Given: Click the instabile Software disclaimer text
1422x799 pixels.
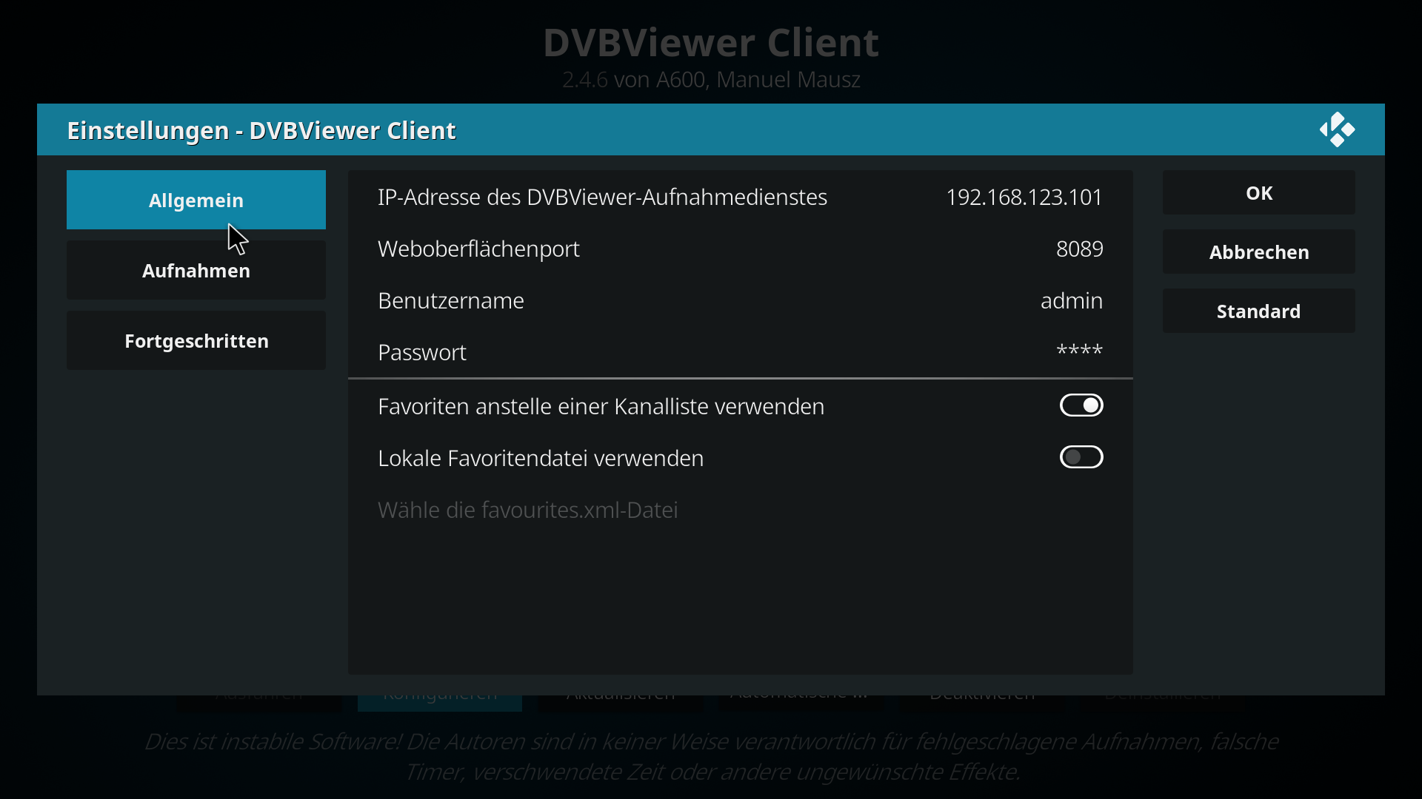Looking at the screenshot, I should tap(711, 756).
